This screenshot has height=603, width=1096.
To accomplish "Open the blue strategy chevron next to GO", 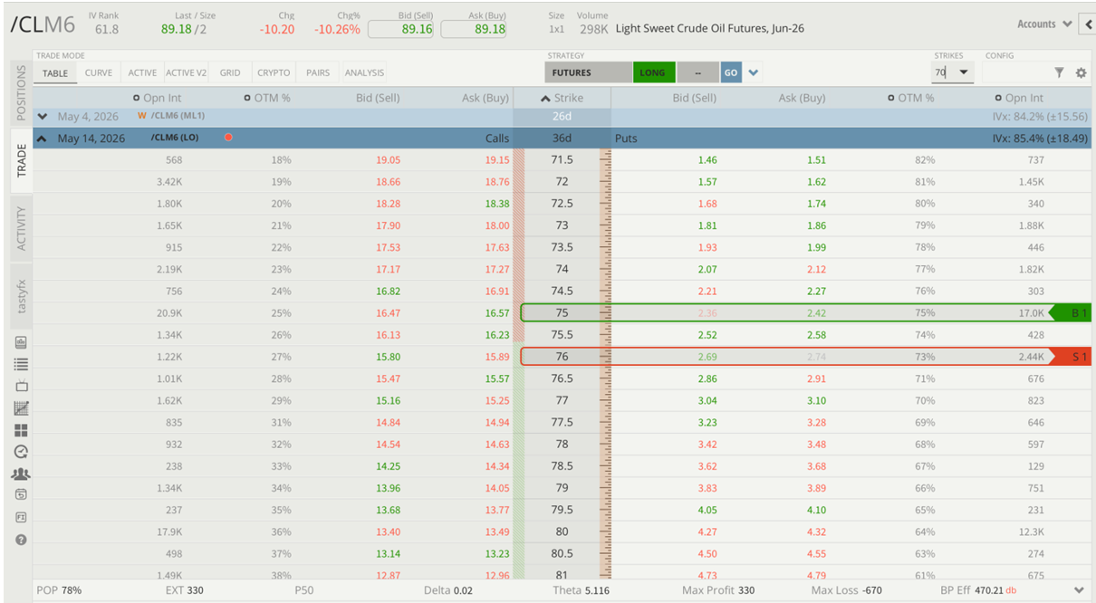I will (754, 72).
